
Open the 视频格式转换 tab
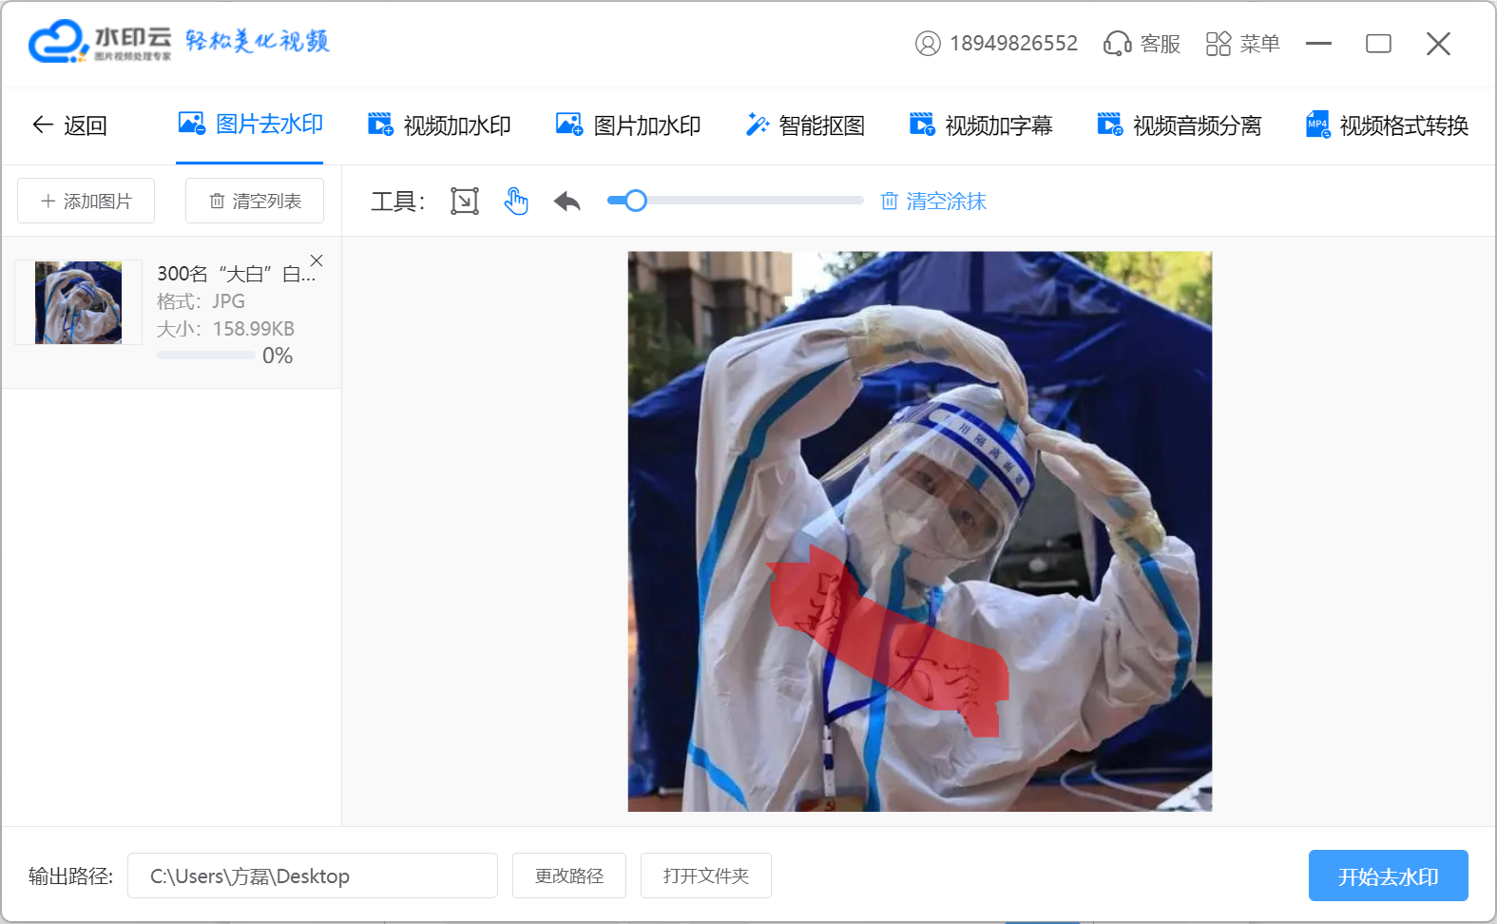1387,125
